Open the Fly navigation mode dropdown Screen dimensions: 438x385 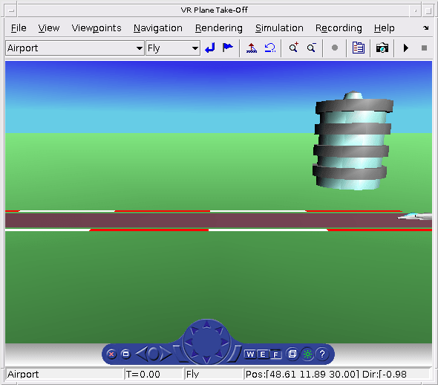click(x=195, y=48)
